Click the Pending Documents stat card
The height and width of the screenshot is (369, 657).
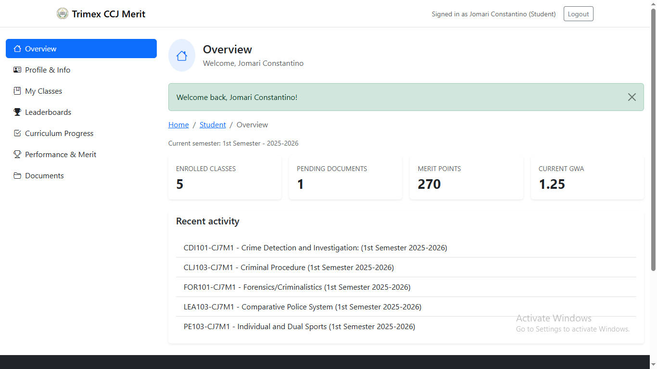click(x=345, y=177)
